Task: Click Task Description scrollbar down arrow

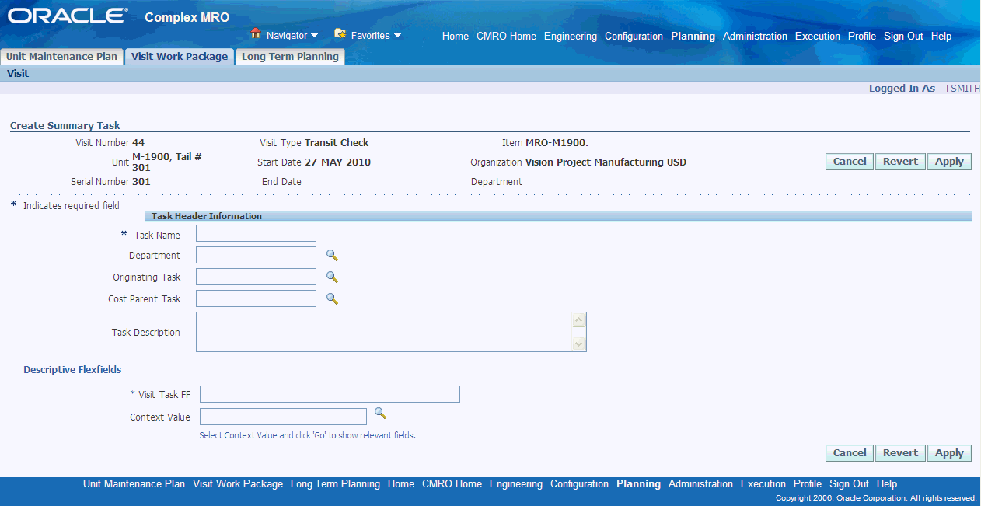Action: point(578,344)
